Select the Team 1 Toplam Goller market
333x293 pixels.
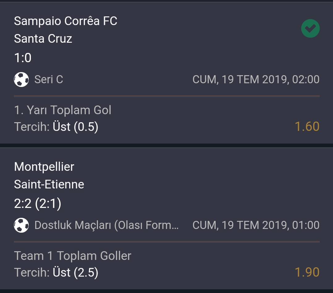[x=73, y=256]
